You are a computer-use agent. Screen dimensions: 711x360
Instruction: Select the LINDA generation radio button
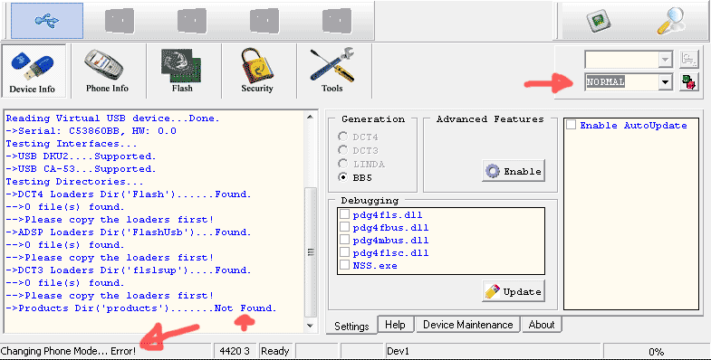(x=342, y=164)
